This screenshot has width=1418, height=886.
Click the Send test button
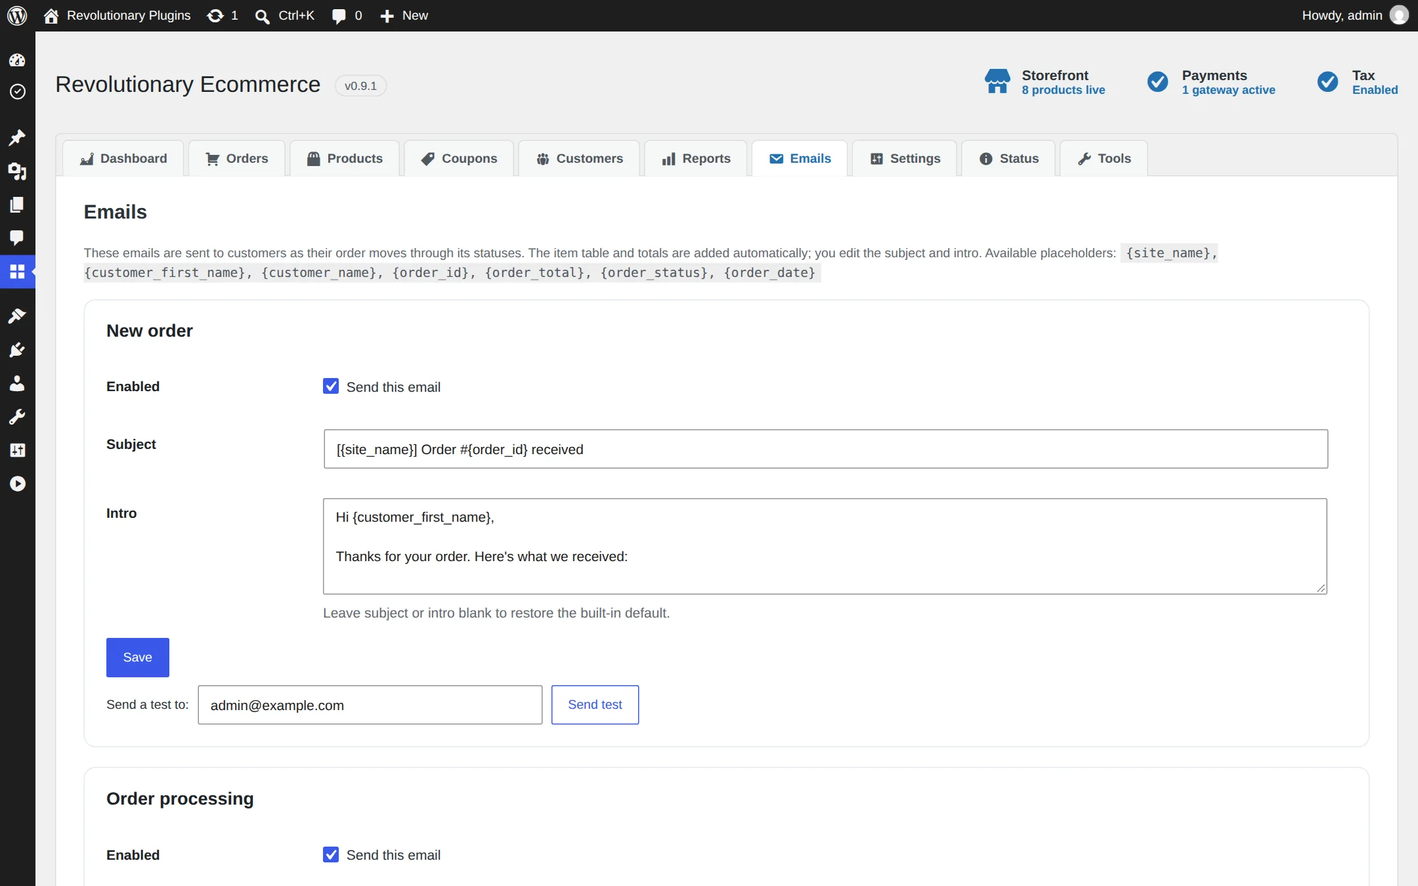click(x=595, y=705)
